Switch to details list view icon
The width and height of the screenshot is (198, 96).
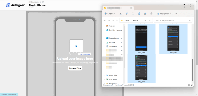[189, 85]
